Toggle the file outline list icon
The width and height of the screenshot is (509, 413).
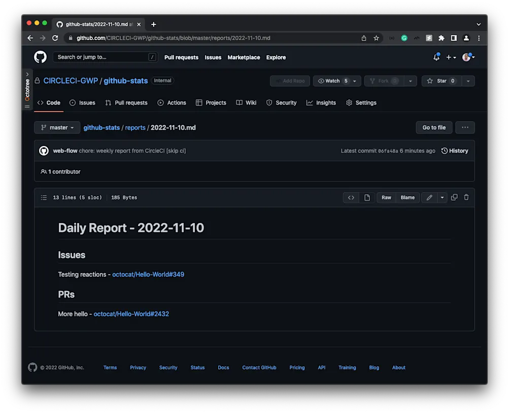pyautogui.click(x=44, y=198)
